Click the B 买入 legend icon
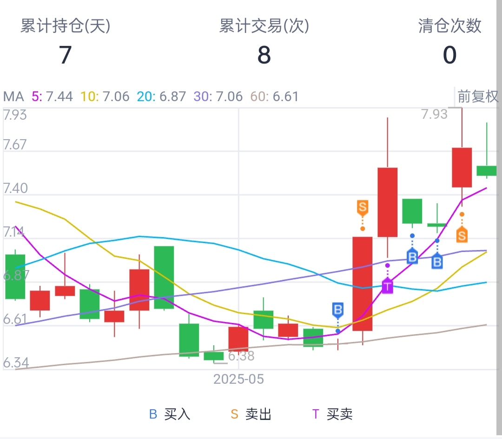The image size is (502, 439). [x=153, y=414]
